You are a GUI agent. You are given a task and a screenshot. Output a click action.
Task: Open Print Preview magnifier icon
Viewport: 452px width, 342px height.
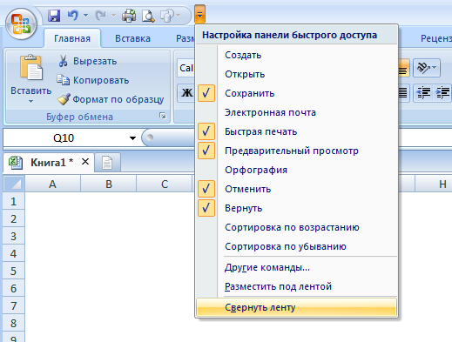coord(148,16)
